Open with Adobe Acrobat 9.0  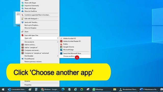tap(75, 38)
